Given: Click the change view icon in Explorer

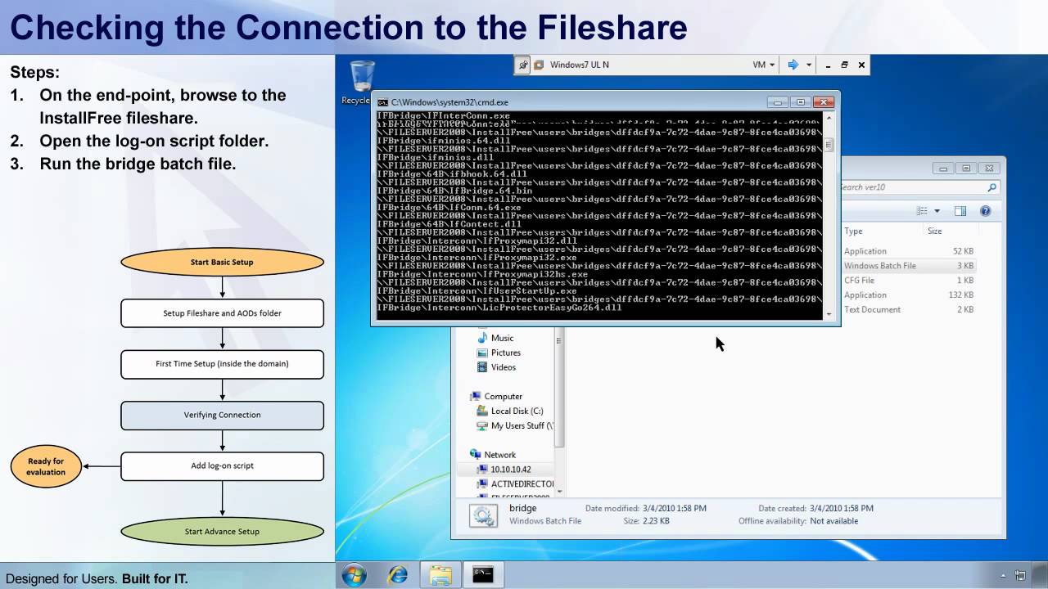Looking at the screenshot, I should (x=922, y=211).
